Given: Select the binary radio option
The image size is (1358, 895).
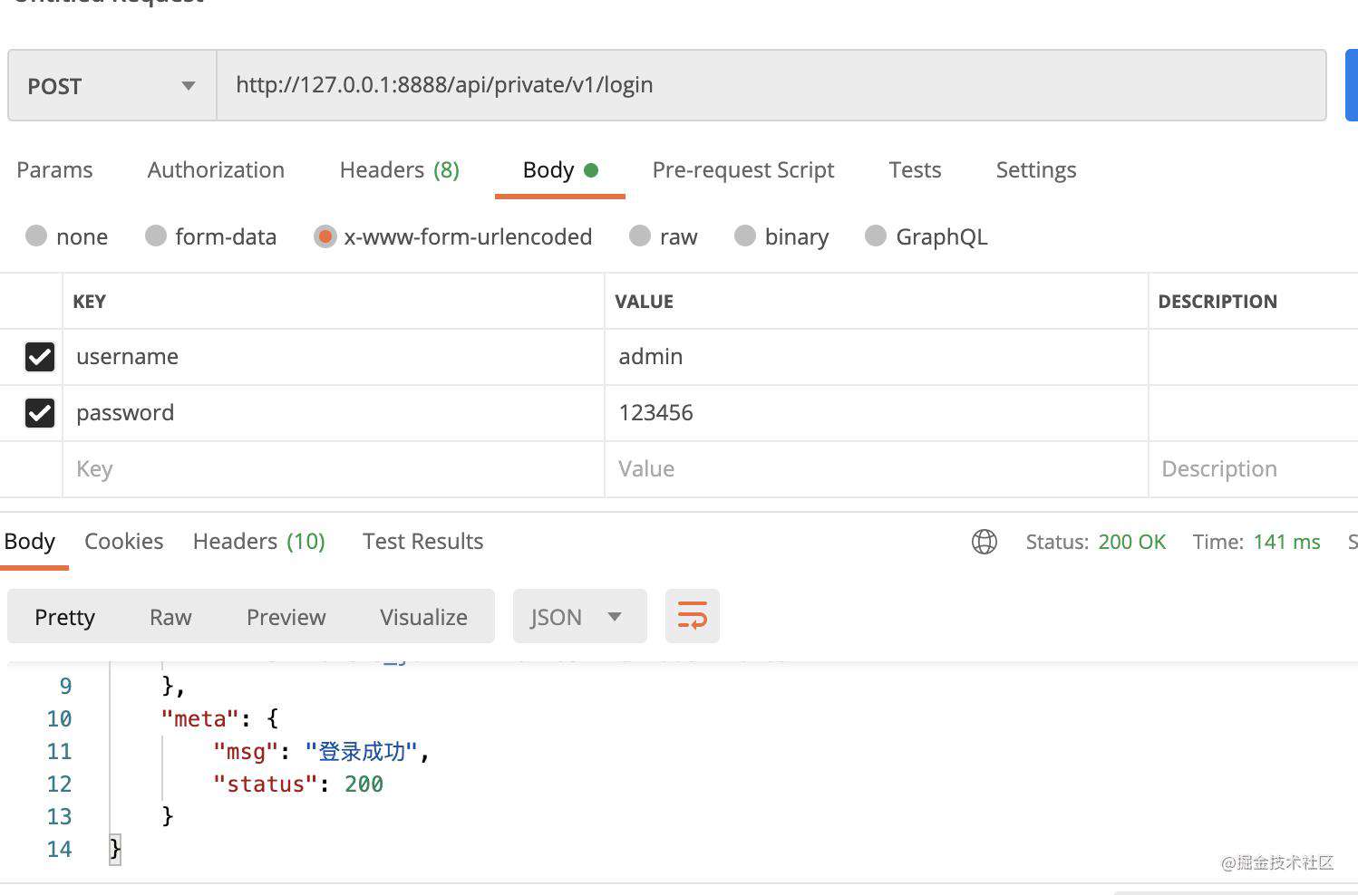Looking at the screenshot, I should (x=745, y=236).
